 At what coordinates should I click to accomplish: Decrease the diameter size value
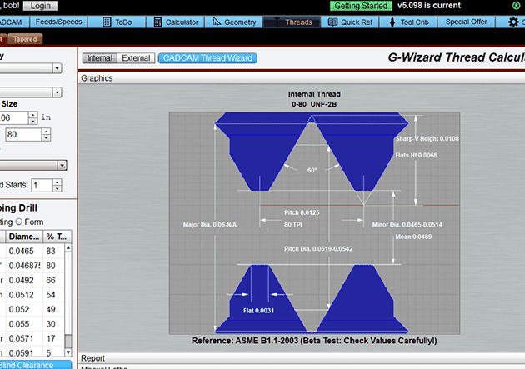[x=32, y=121]
